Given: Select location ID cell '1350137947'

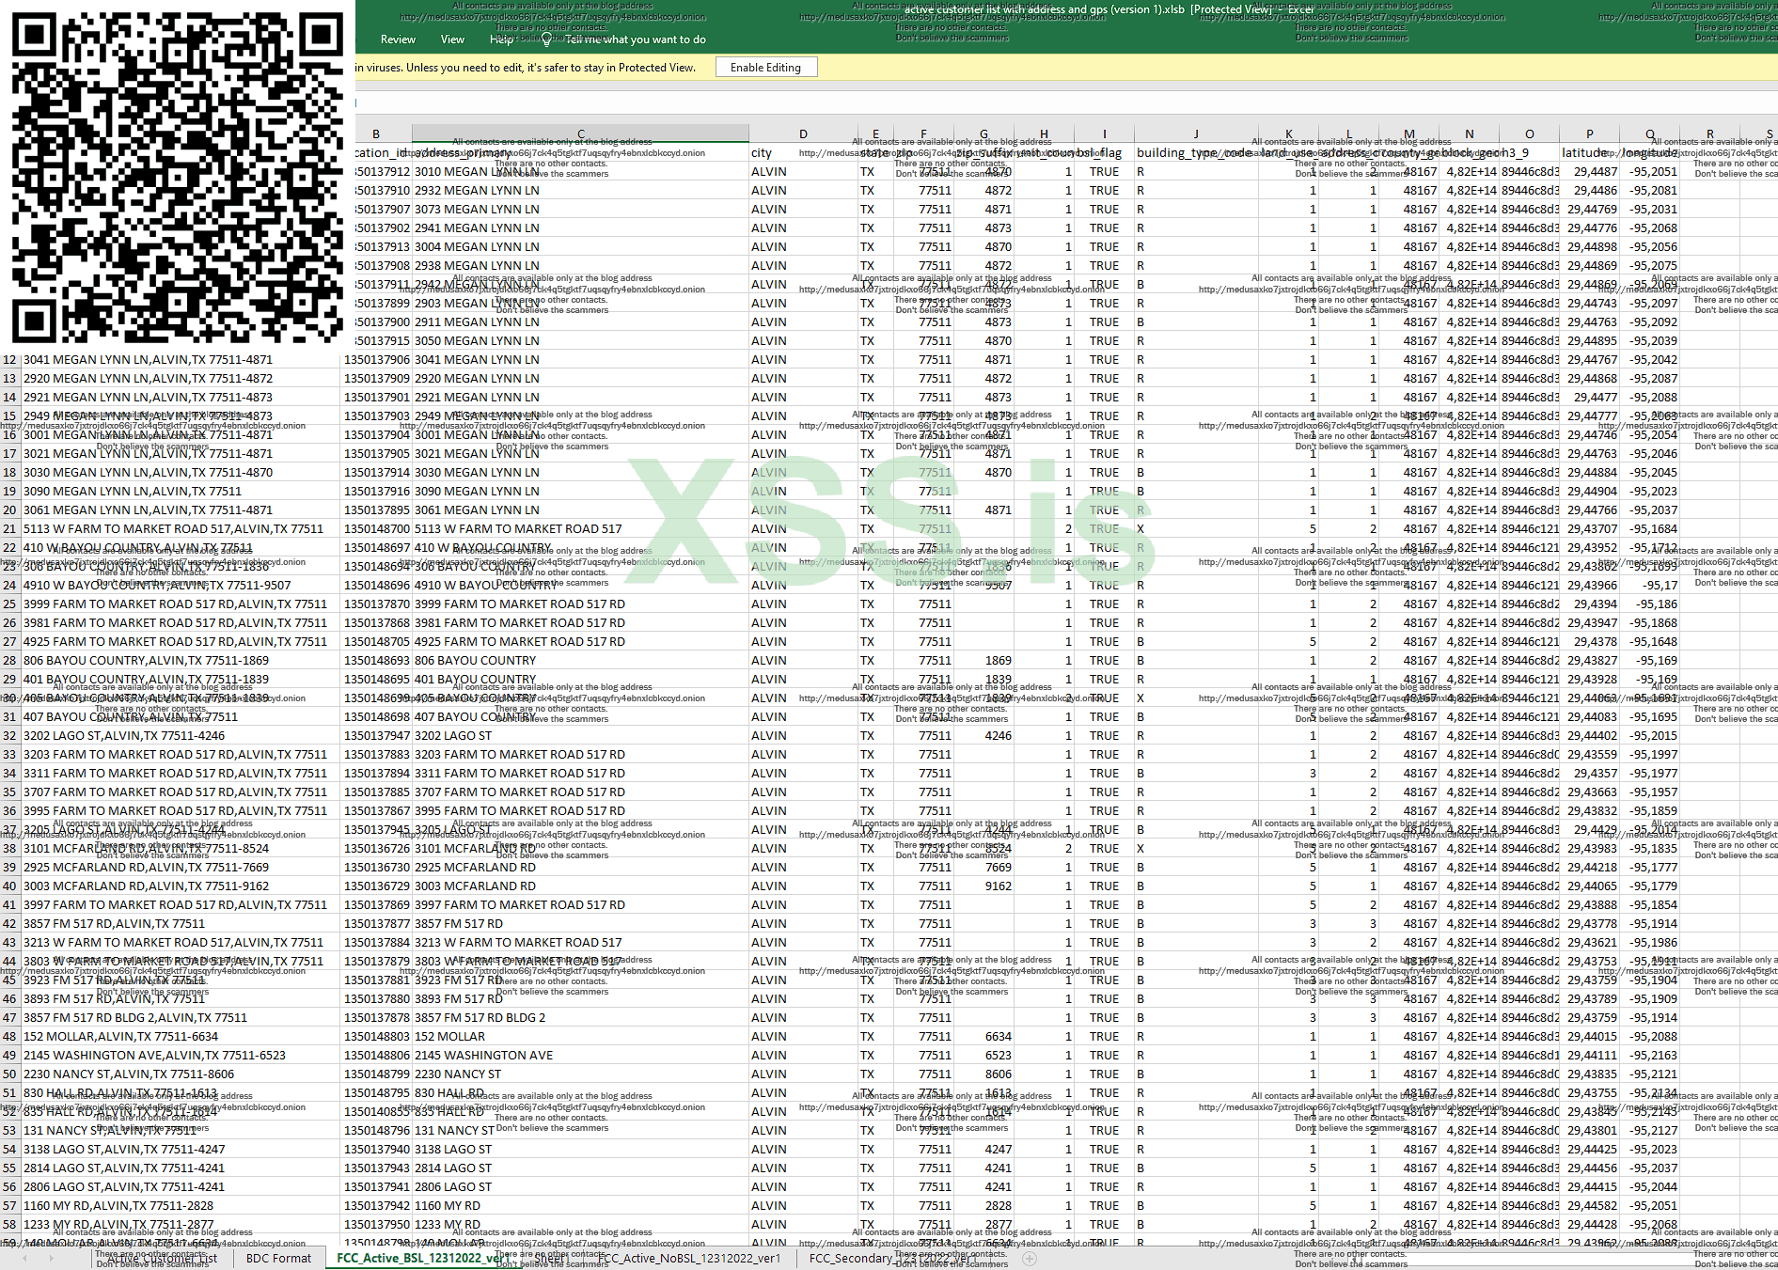Looking at the screenshot, I should (376, 736).
